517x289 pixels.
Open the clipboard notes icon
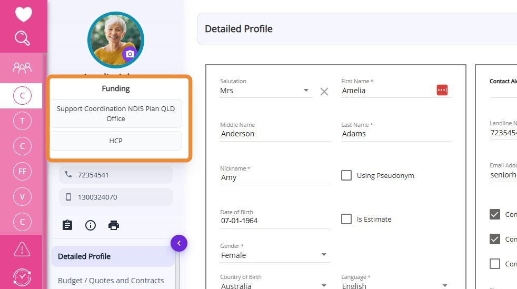click(67, 225)
